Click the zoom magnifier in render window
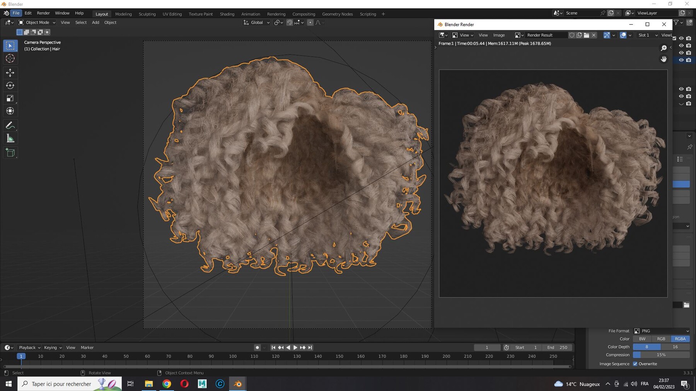Screen dimensions: 696x391 coord(664,48)
